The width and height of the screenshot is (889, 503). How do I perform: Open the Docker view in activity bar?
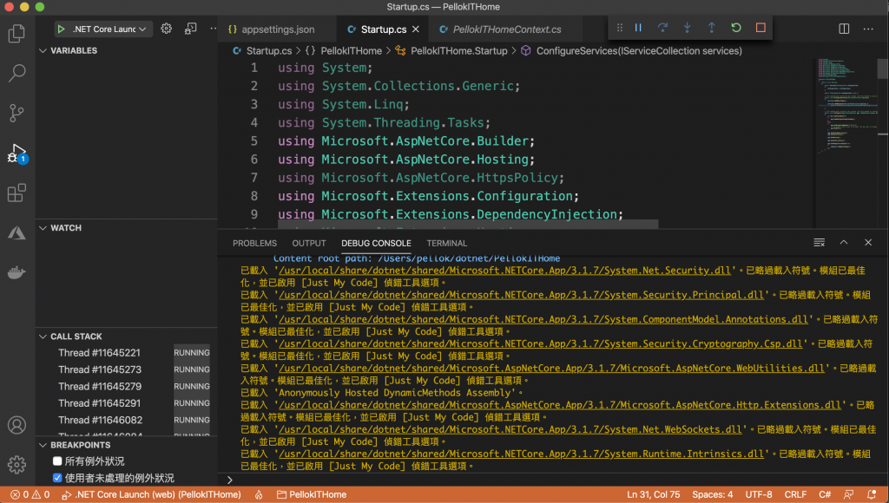pos(16,272)
